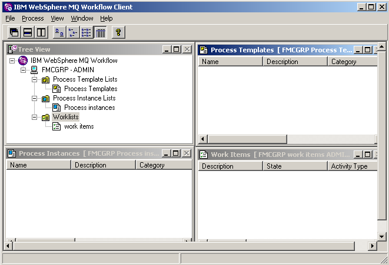389x265 pixels.
Task: Sort Work Items by Activity Type column header
Action: pyautogui.click(x=353, y=166)
